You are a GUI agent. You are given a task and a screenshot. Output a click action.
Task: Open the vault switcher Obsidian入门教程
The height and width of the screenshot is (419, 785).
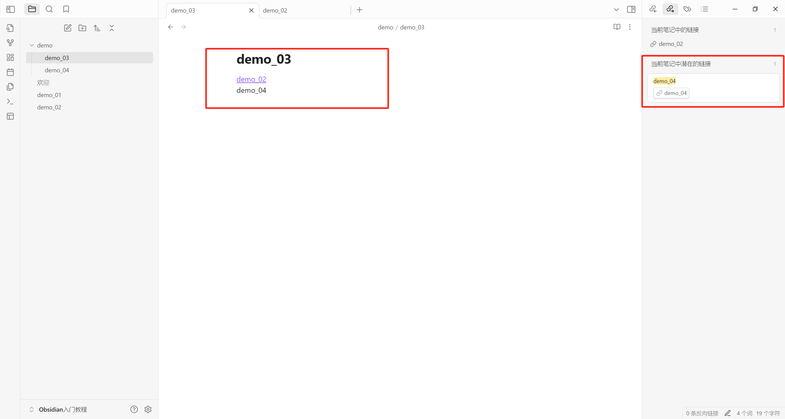coord(63,409)
